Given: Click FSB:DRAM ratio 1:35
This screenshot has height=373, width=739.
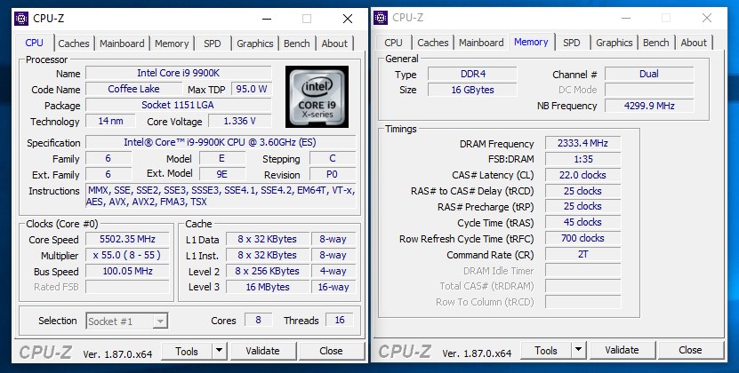Looking at the screenshot, I should tap(582, 159).
